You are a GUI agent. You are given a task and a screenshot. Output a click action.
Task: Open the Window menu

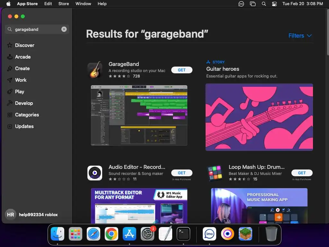[83, 4]
